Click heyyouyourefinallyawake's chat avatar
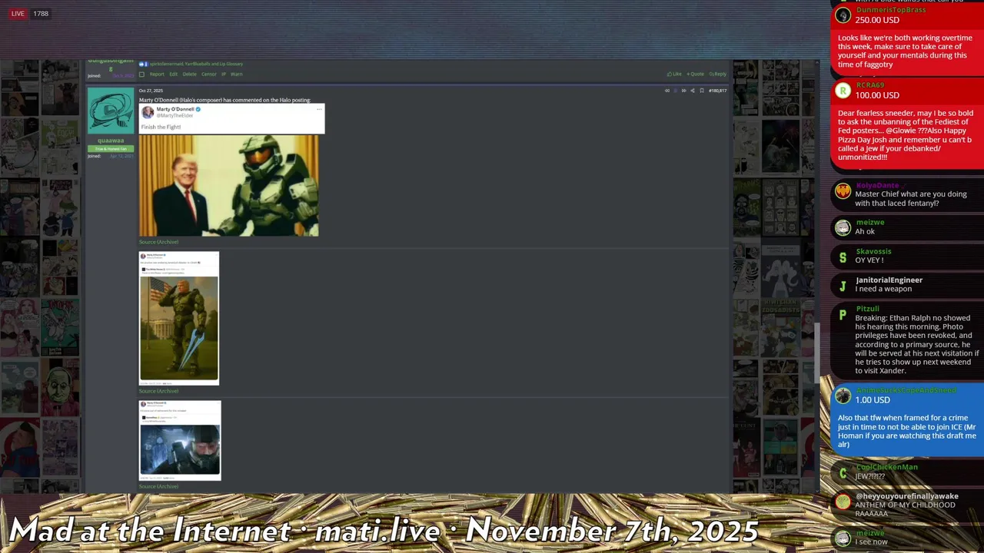Viewport: 984px width, 553px height. pyautogui.click(x=843, y=502)
